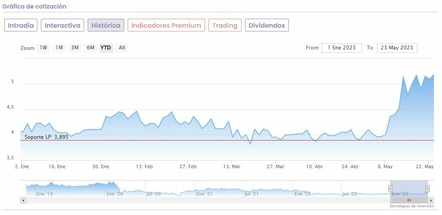
Task: Select the 3M zoom range
Action: pyautogui.click(x=75, y=48)
